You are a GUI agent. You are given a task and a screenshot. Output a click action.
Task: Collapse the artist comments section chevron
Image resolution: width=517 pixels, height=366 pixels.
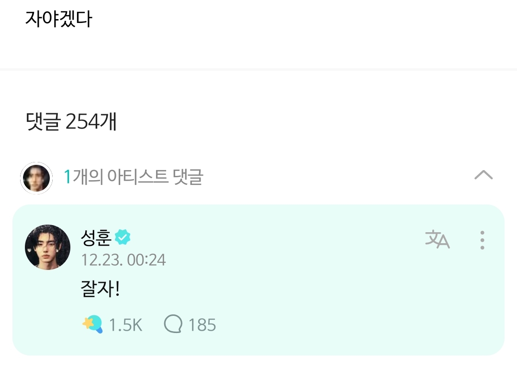click(x=483, y=175)
